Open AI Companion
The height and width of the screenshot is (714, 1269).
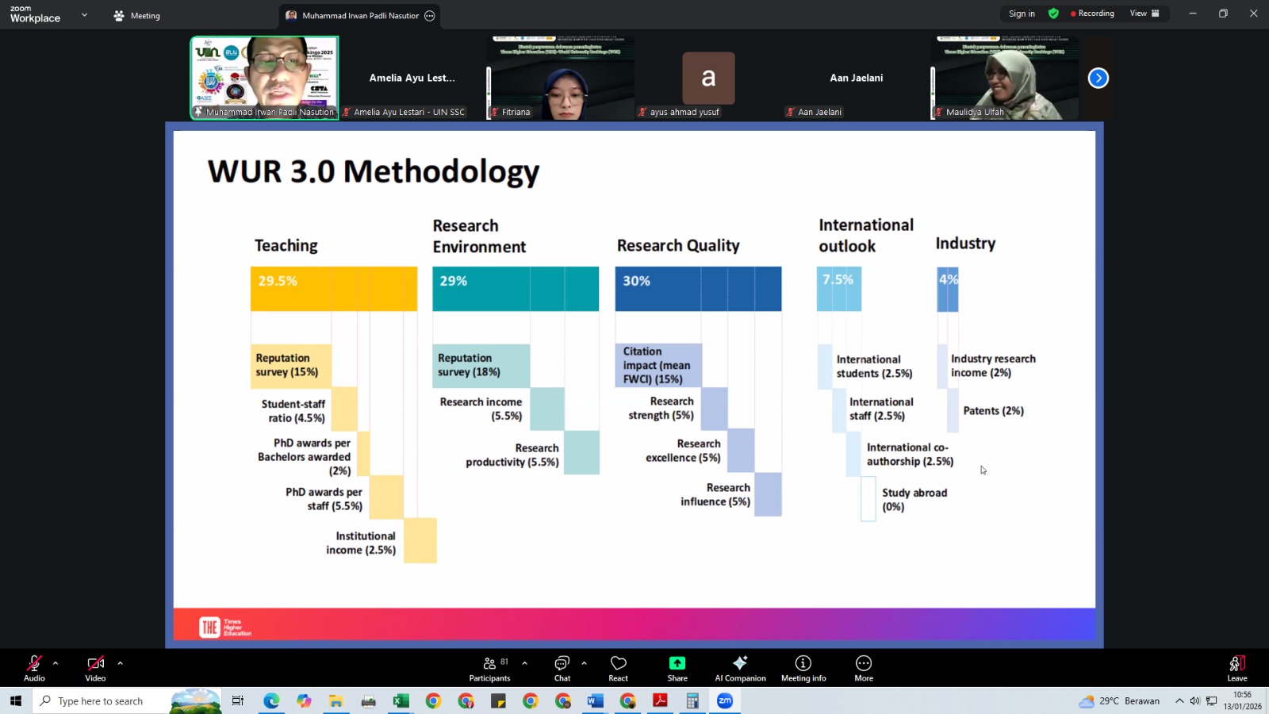pyautogui.click(x=740, y=667)
